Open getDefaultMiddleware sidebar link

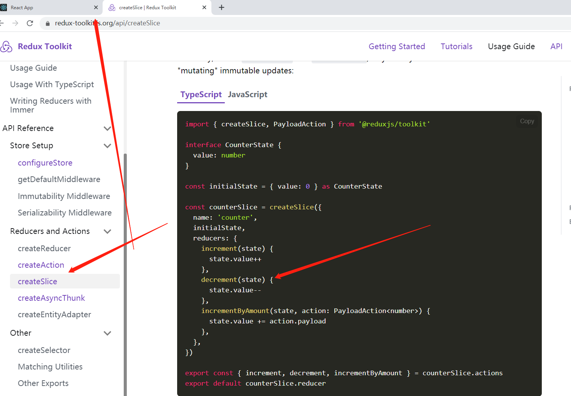59,179
